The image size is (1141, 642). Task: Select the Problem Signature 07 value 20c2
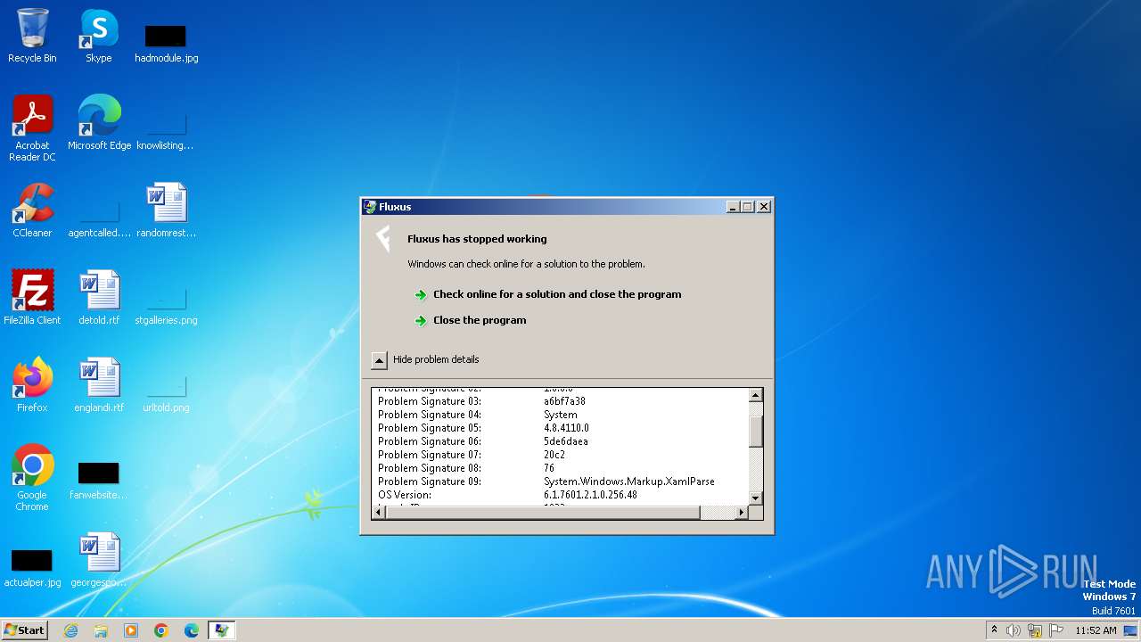pyautogui.click(x=554, y=455)
